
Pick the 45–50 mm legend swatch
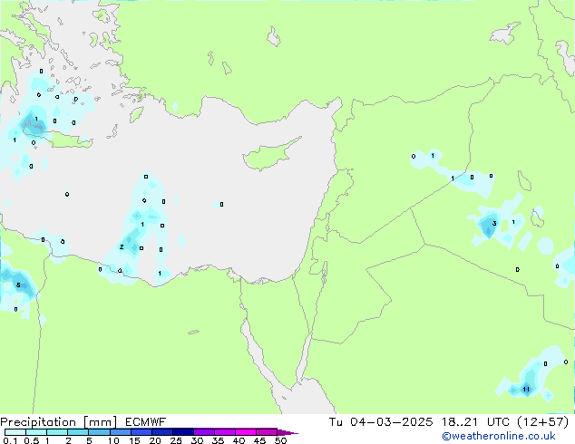tap(267, 432)
